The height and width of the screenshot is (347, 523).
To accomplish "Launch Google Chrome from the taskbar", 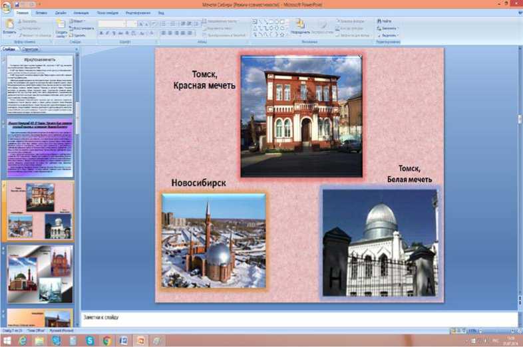I will tap(106, 340).
